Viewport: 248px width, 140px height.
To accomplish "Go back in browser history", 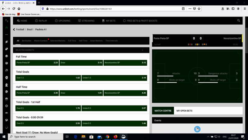I will point(3,9).
